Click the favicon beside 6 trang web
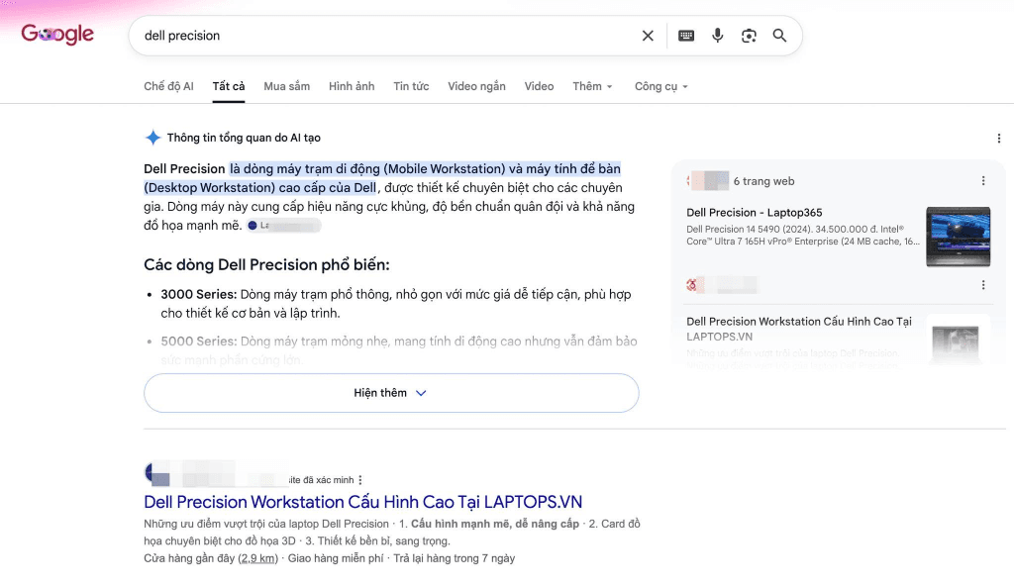Screen dimensions: 1014x587 (708, 181)
